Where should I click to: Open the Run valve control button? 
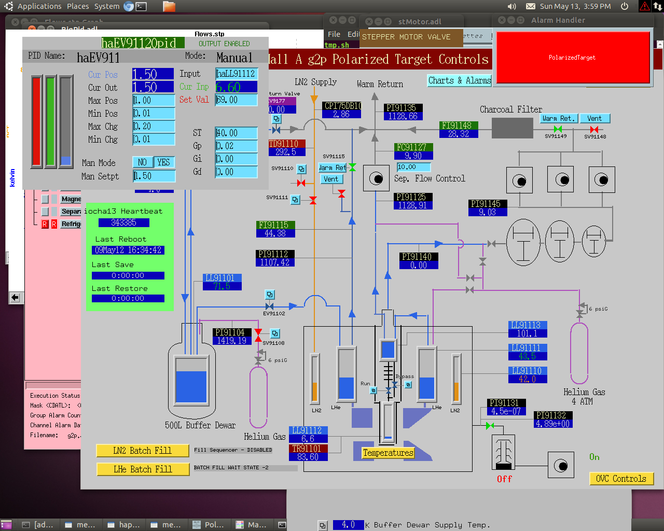click(373, 390)
